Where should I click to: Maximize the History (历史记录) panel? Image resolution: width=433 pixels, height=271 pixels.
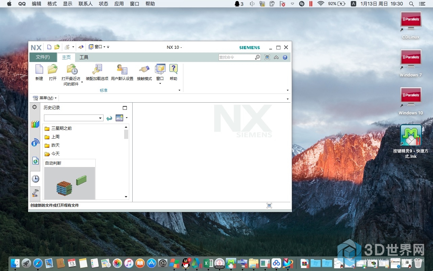125,108
